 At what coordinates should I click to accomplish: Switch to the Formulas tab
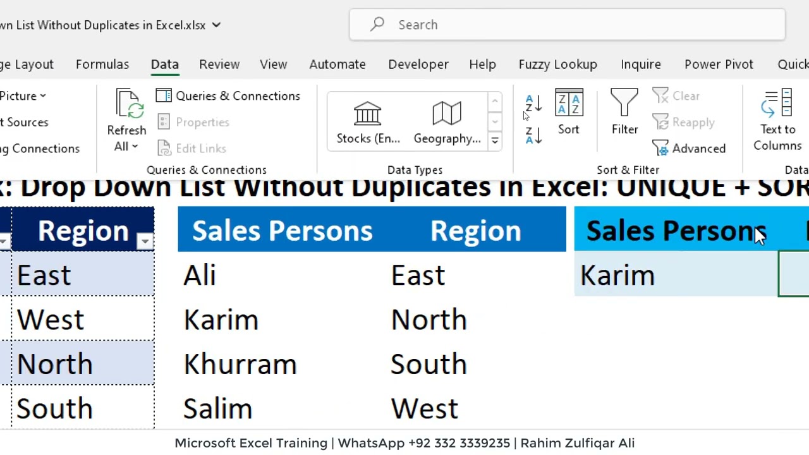[x=102, y=64]
